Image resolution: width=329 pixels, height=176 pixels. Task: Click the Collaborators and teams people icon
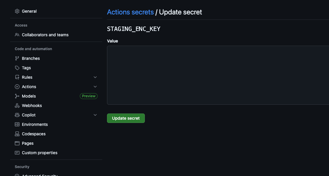(x=17, y=35)
